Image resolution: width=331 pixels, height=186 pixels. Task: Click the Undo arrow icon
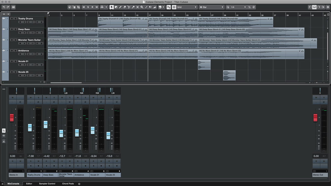point(4,7)
